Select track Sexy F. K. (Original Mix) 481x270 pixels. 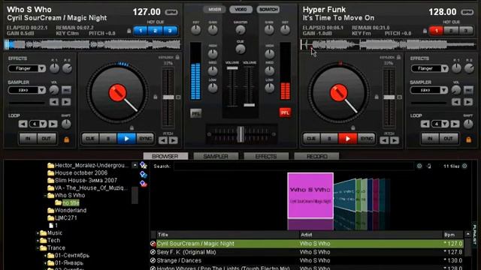click(186, 252)
